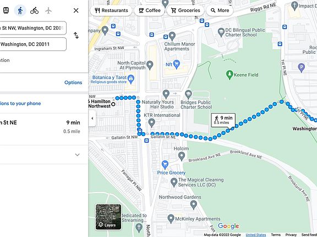Viewport: 317px width, 237px height.
Task: Filter map by Groceries
Action: tap(185, 10)
